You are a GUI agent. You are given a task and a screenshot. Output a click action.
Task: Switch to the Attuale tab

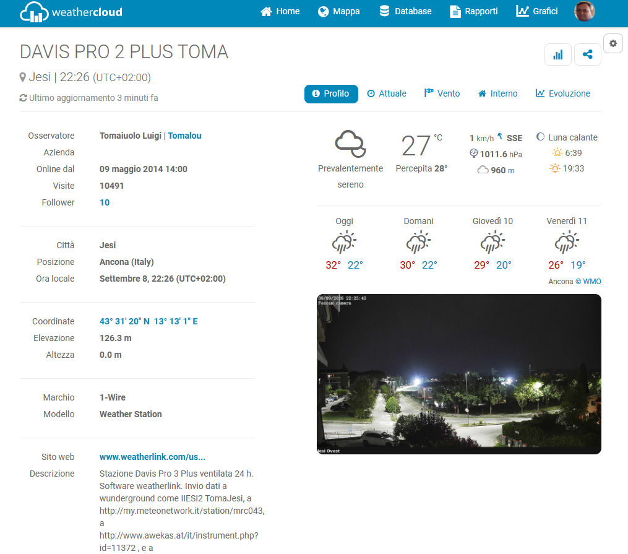387,93
